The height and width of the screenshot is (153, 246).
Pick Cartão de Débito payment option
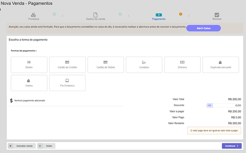[106, 64]
